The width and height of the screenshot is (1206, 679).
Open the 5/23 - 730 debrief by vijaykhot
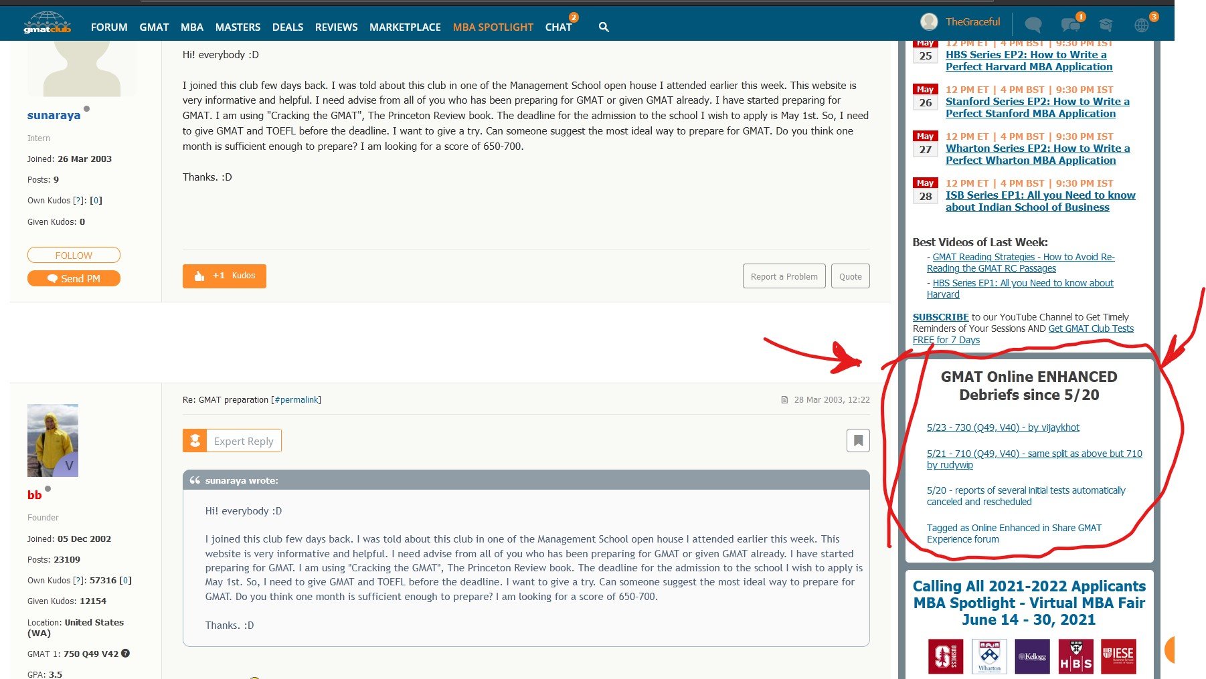(x=1003, y=427)
